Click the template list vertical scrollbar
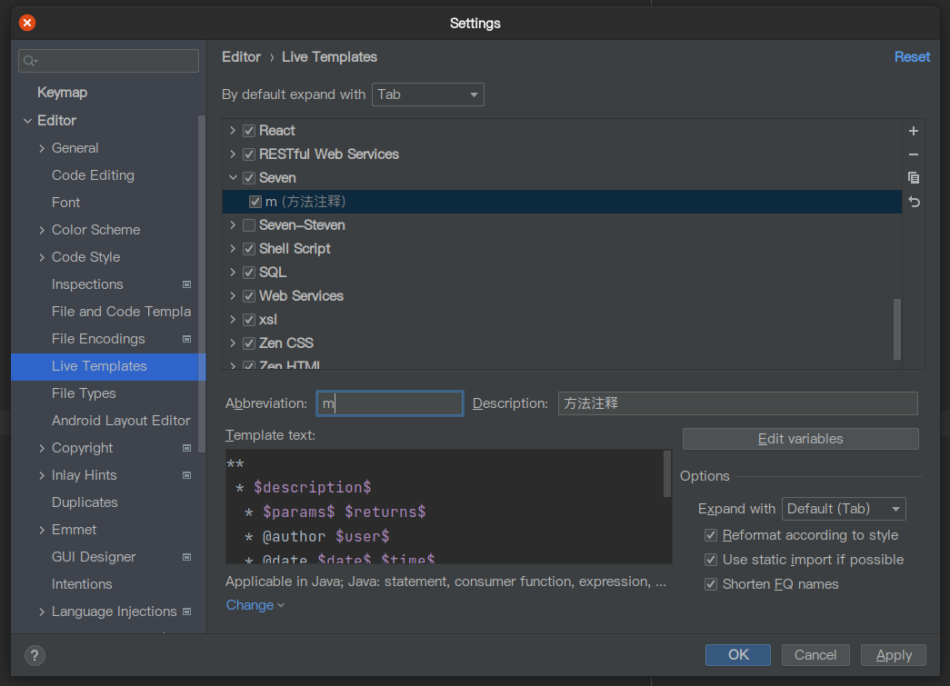950x686 pixels. tap(897, 330)
